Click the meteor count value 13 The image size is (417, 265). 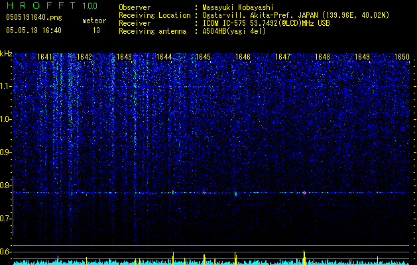[96, 30]
